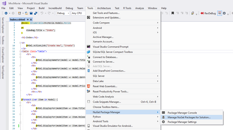Viewport: 233px width, 130px height.
Task: Open the Server Explorer side panel
Action: [x=3, y=25]
